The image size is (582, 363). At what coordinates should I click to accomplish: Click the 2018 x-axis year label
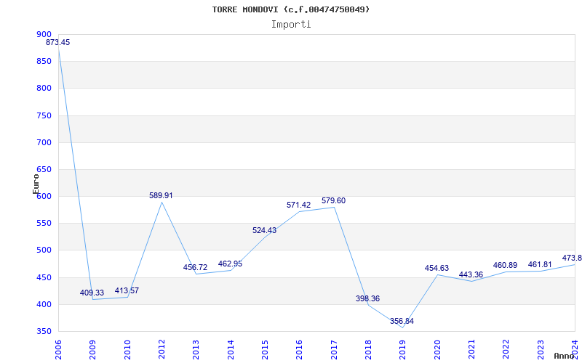point(368,350)
